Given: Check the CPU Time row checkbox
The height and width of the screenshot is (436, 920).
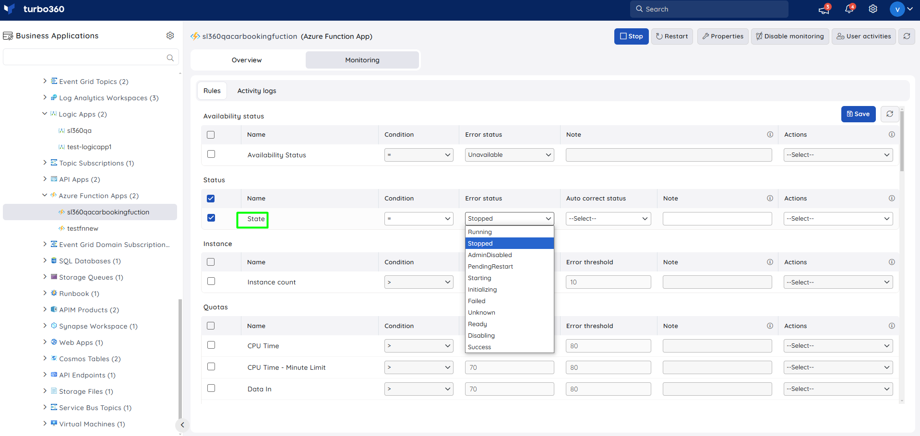Looking at the screenshot, I should 211,345.
